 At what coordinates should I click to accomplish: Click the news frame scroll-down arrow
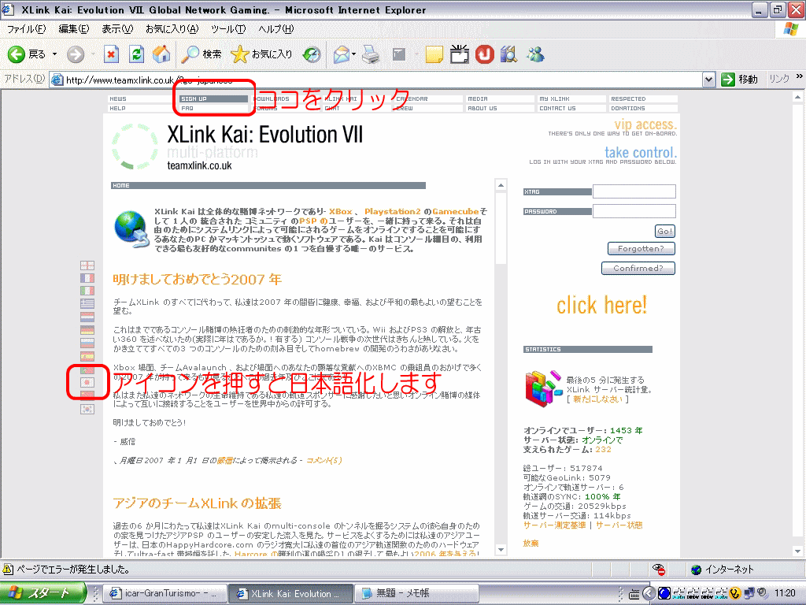[501, 550]
